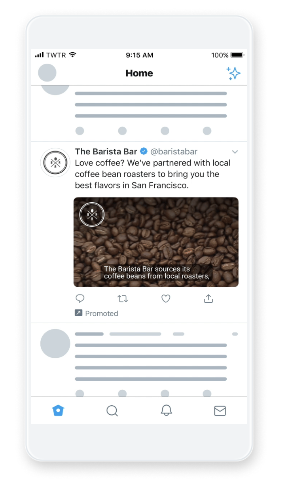Reply to The Barista Bar tweet
This screenshot has height=482, width=288.
(80, 299)
